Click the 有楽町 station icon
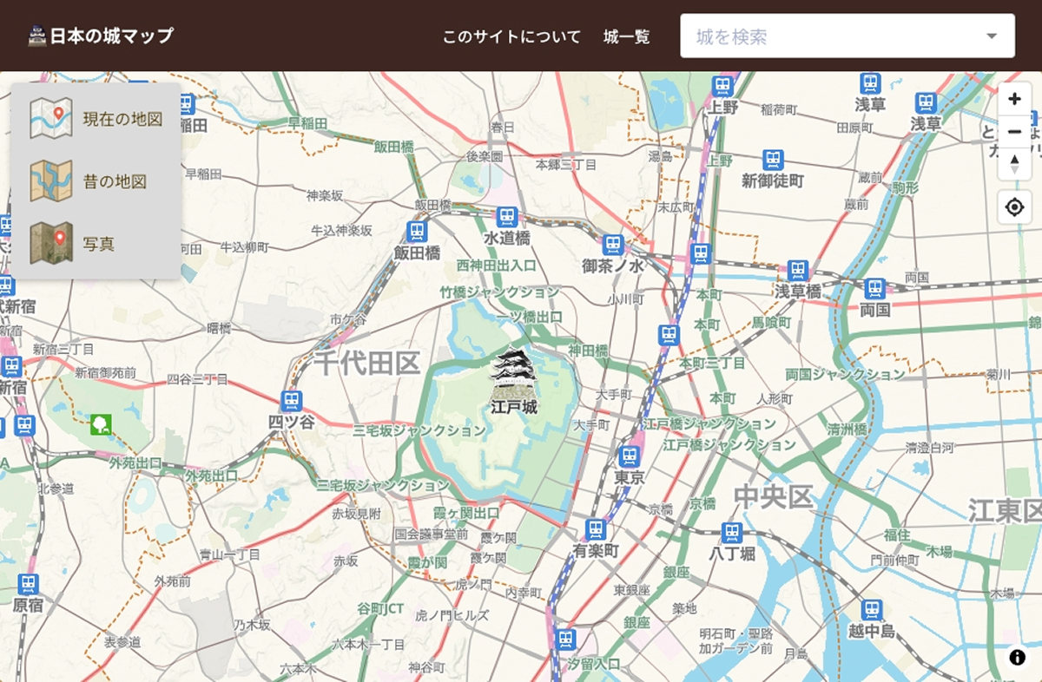Screen dimensions: 1042x682 [595, 528]
